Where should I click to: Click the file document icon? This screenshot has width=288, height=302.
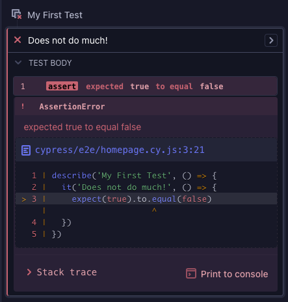pyautogui.click(x=26, y=150)
